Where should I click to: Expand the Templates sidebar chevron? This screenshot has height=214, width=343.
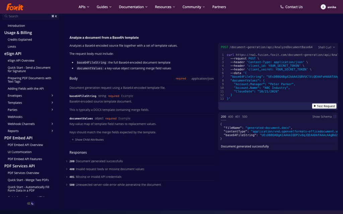[52, 103]
